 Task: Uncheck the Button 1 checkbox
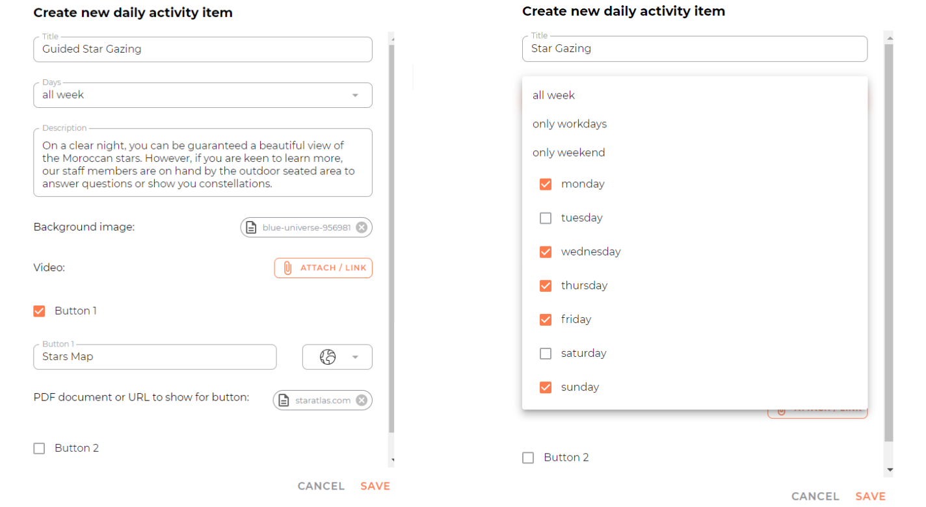point(39,311)
